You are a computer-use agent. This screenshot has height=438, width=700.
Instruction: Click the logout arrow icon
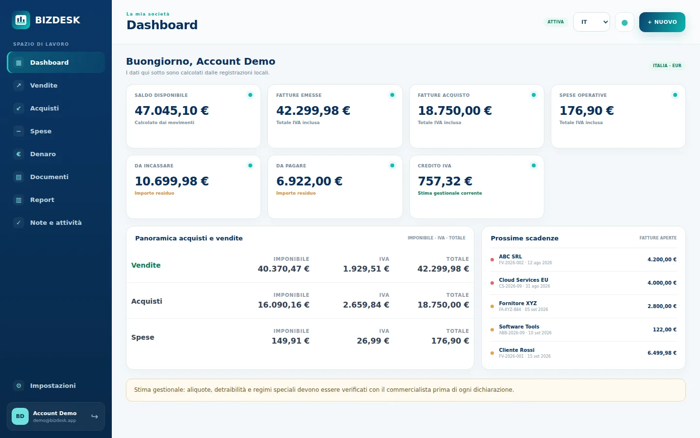pos(94,416)
